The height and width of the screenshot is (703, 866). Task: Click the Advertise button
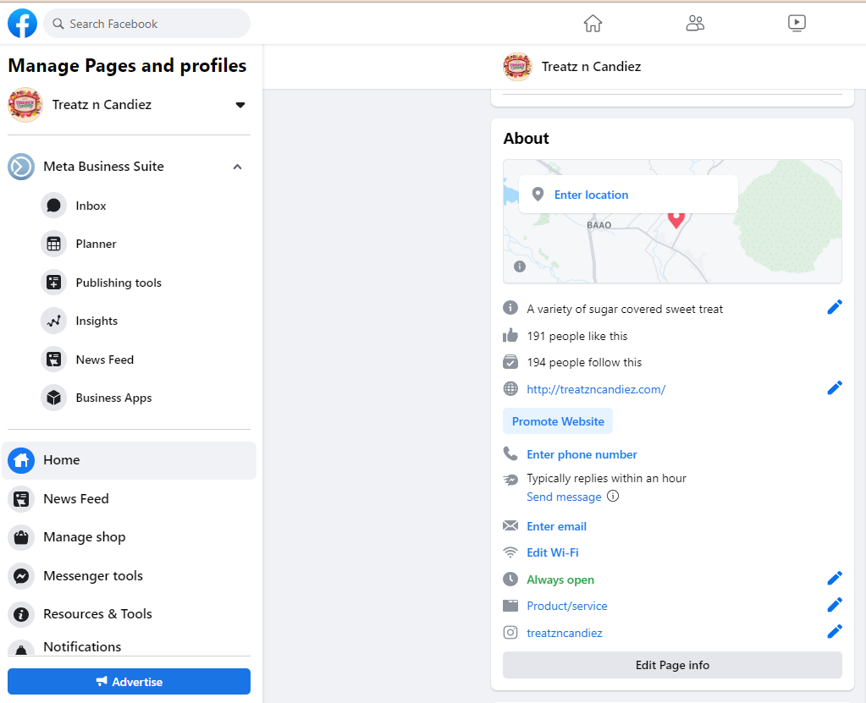[129, 682]
